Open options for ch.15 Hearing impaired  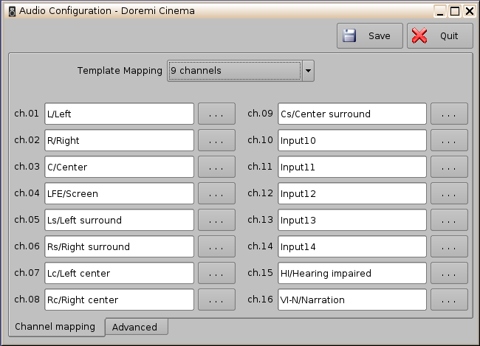(x=449, y=274)
